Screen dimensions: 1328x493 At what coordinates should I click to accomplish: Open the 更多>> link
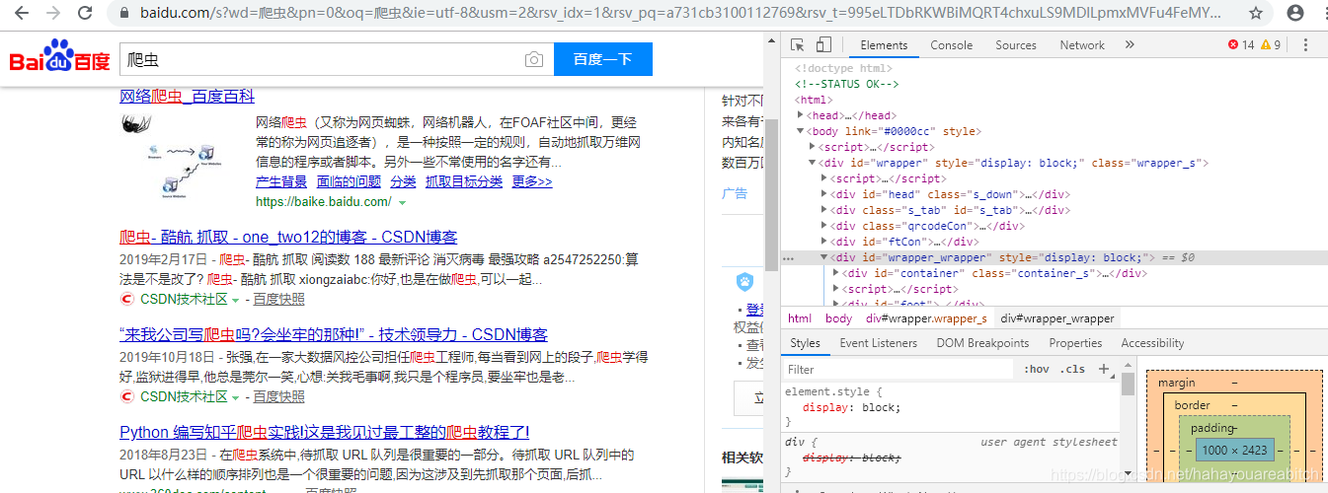531,182
